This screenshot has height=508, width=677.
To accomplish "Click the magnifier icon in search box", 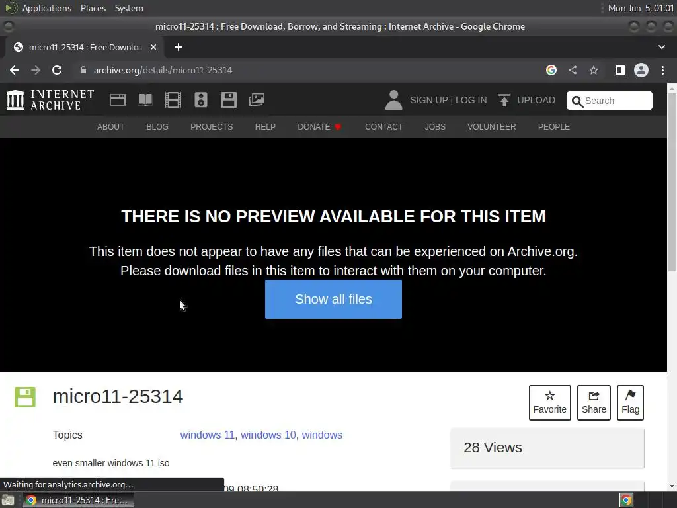I will 577,101.
